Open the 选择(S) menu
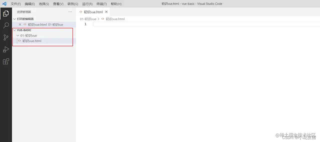This screenshot has height=142, width=320. coord(44,4)
